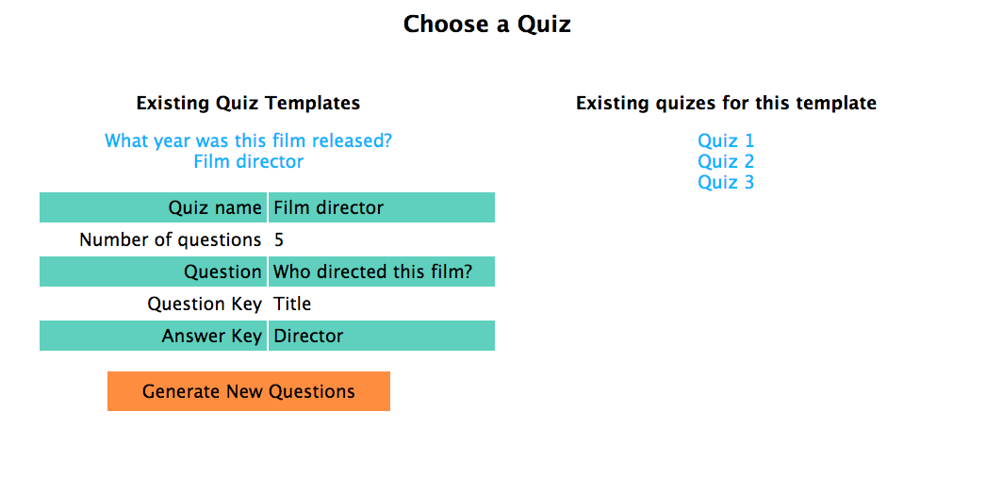Click the empty area below the quiz list
The height and width of the screenshot is (494, 1003).
tap(726, 320)
